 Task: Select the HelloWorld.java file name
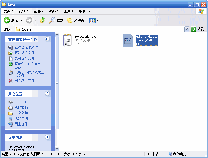point(86,37)
